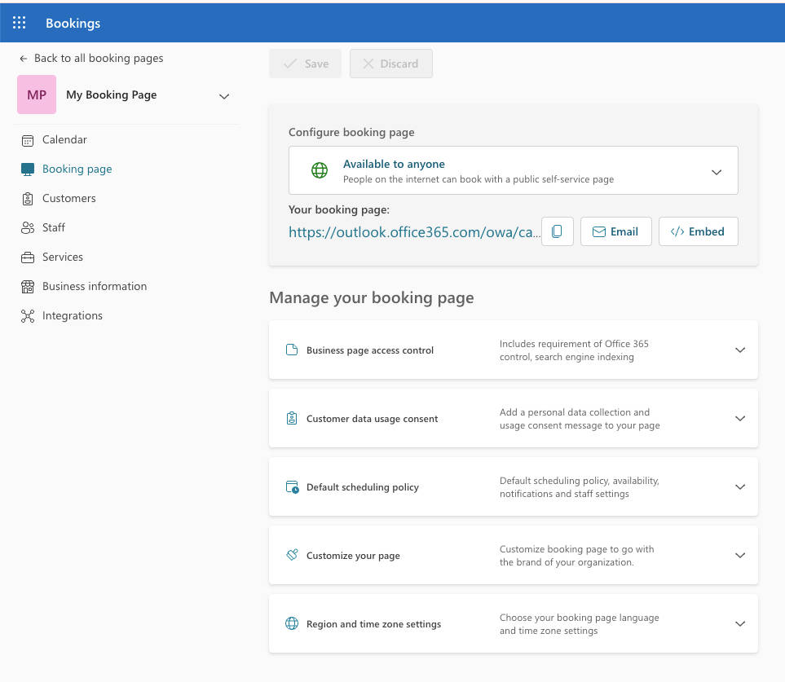Select the Staff icon in the sidebar
The image size is (785, 682).
(27, 227)
